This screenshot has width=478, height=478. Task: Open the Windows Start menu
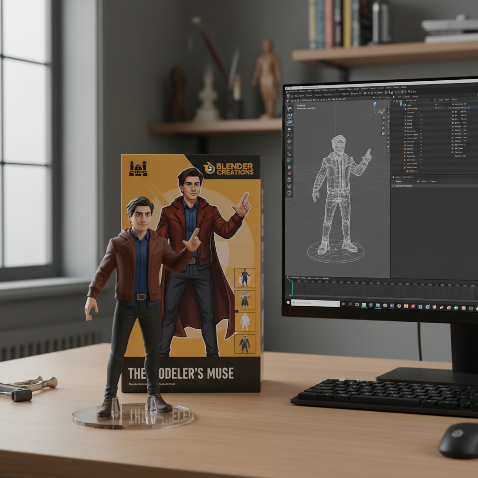288,302
